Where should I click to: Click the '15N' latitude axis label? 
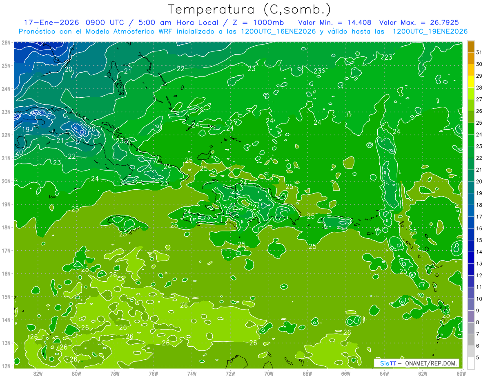[6, 297]
